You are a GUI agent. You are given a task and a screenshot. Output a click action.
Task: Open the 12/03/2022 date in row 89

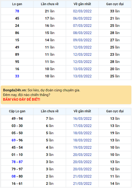click(82, 54)
